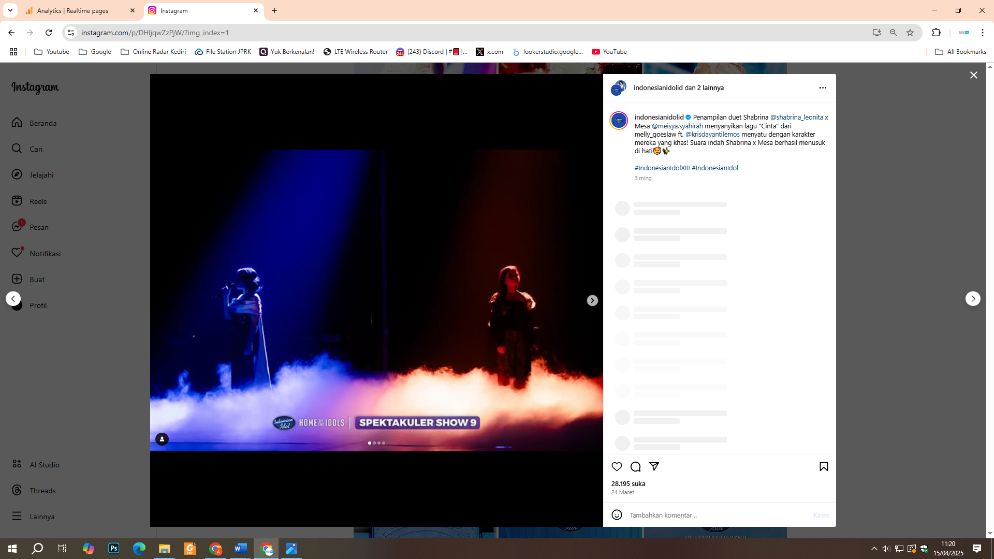Launch Photoshop from taskbar
994x559 pixels.
(114, 549)
